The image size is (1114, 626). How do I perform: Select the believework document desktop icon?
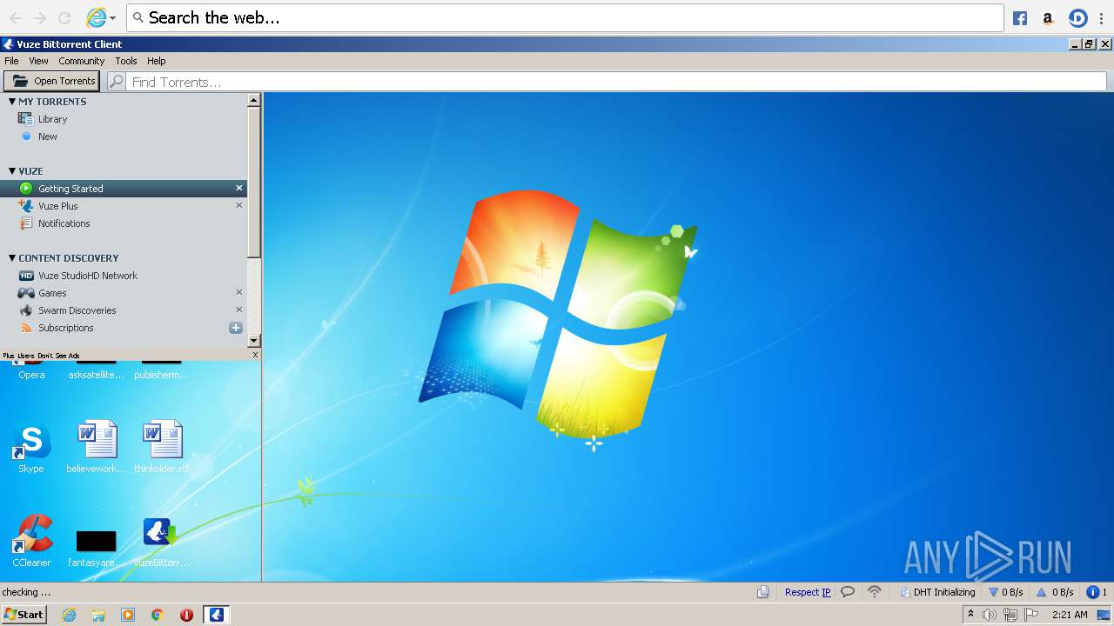pos(97,447)
